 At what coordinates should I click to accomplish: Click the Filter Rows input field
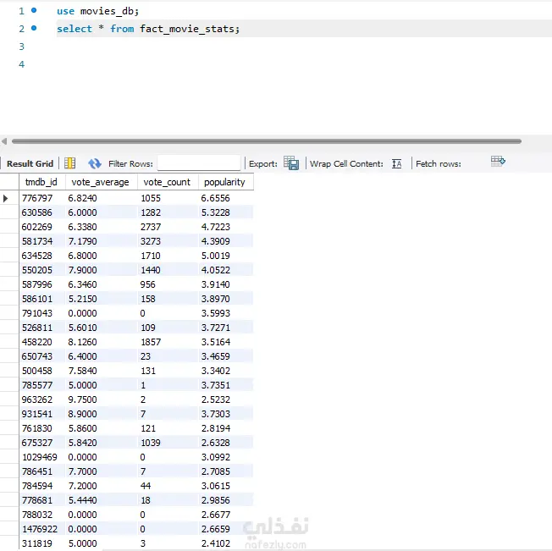click(x=199, y=163)
